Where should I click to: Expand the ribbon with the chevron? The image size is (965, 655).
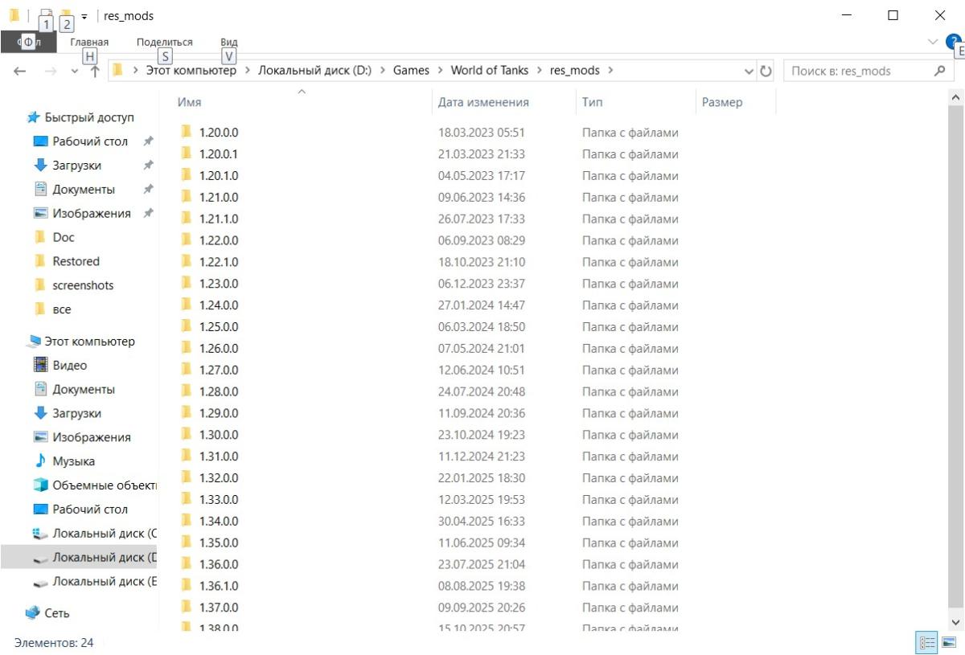(x=933, y=42)
